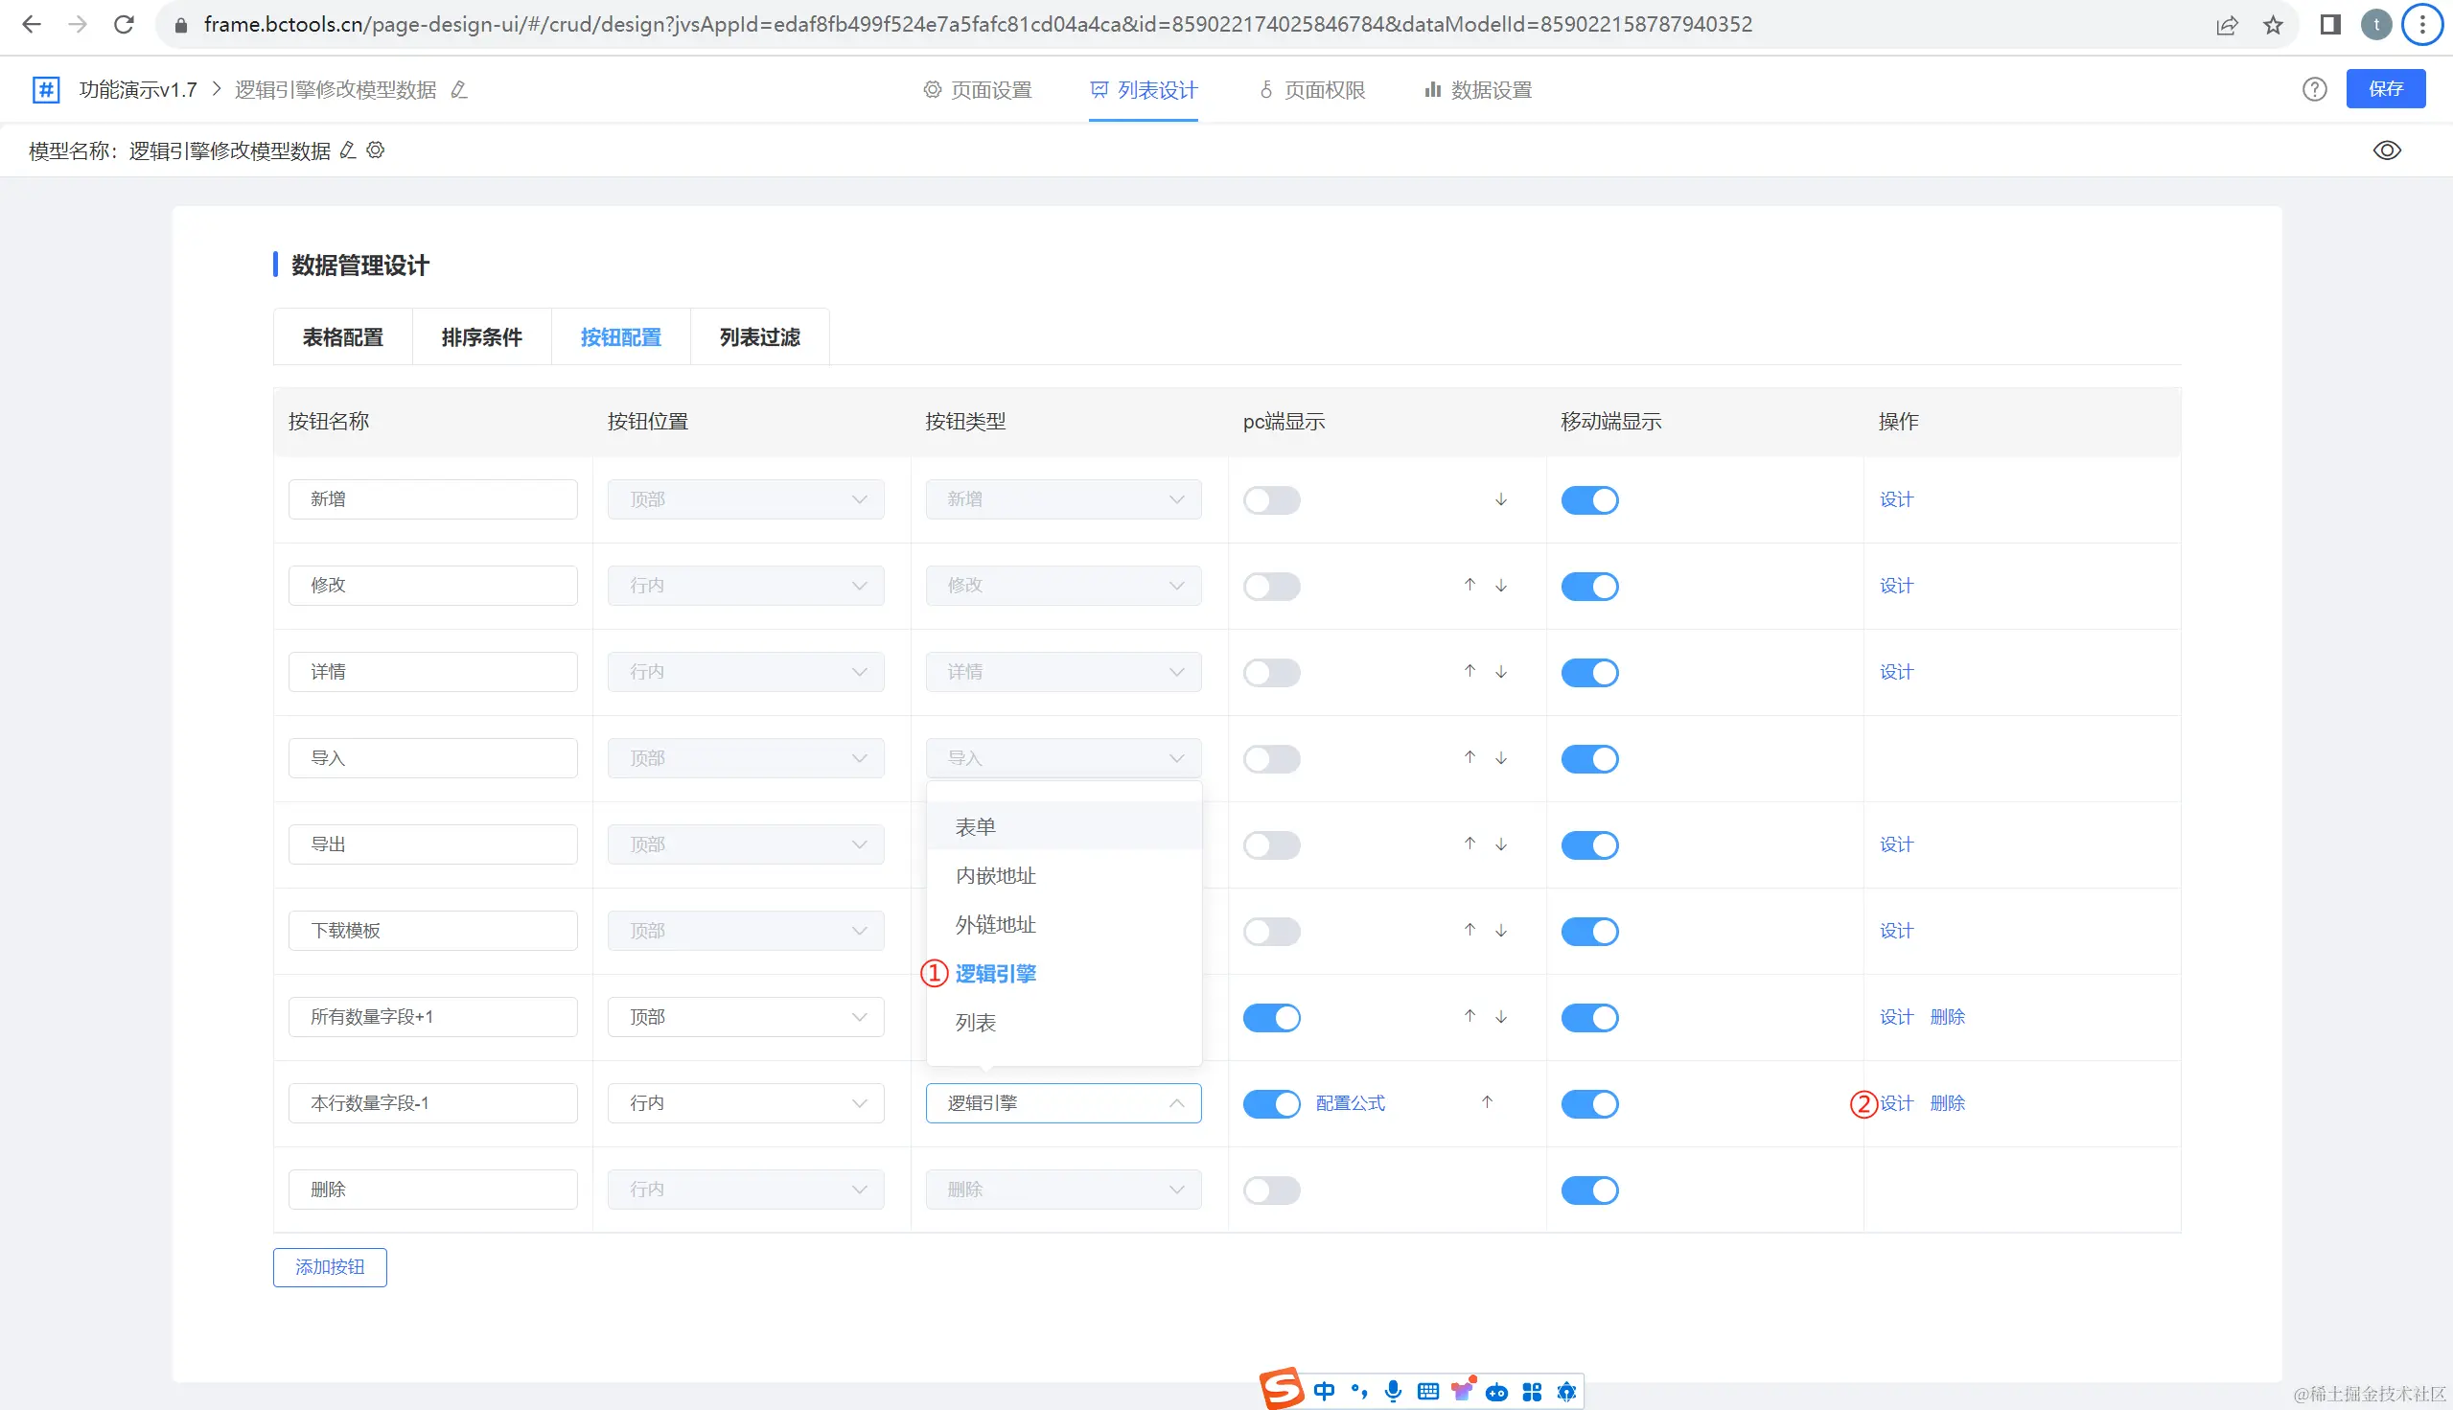2453x1410 pixels.
Task: Choose 内嵌地址 from the dropdown list
Action: point(996,875)
